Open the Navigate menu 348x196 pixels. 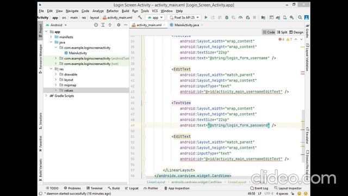pos(72,11)
